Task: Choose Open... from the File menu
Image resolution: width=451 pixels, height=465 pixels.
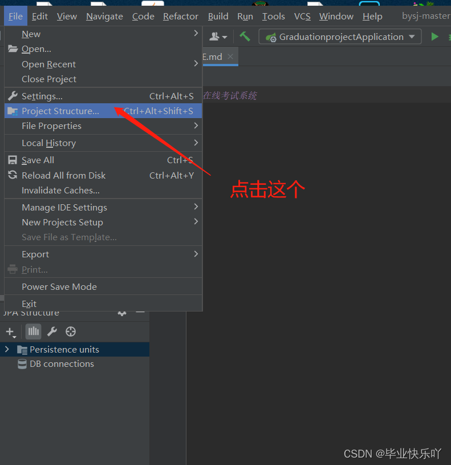Action: tap(103, 49)
